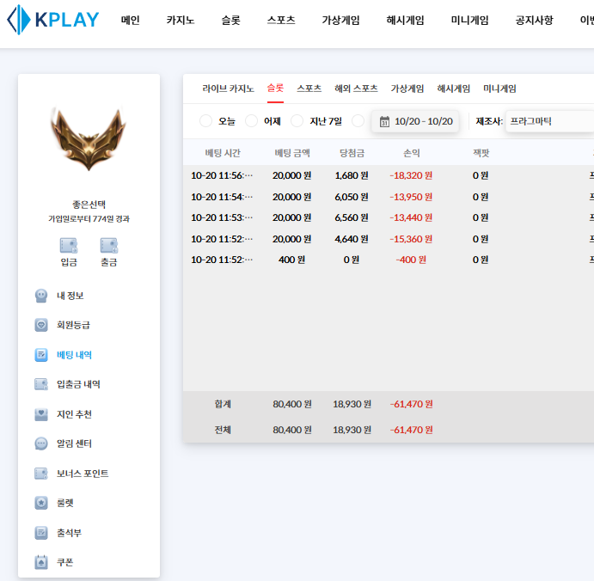This screenshot has width=594, height=581.
Task: Open 공지사항 in the top navigation
Action: (534, 20)
